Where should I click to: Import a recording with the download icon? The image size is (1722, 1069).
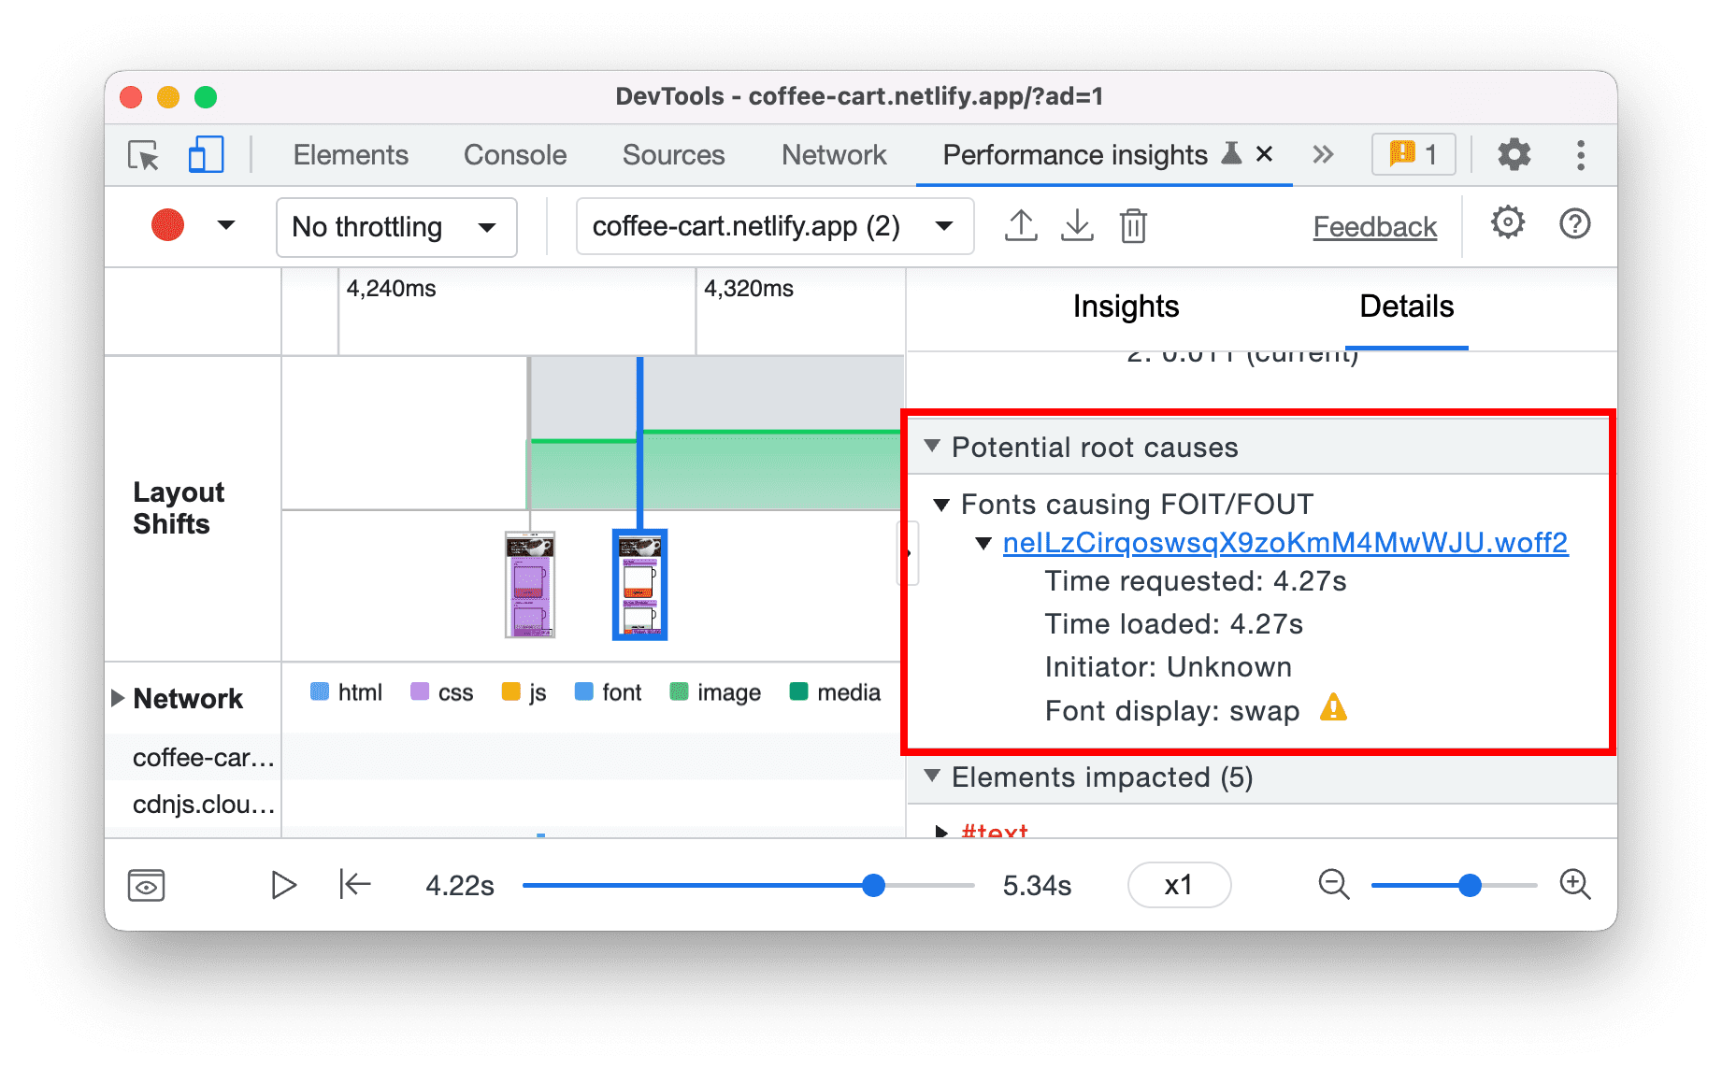pyautogui.click(x=1077, y=225)
